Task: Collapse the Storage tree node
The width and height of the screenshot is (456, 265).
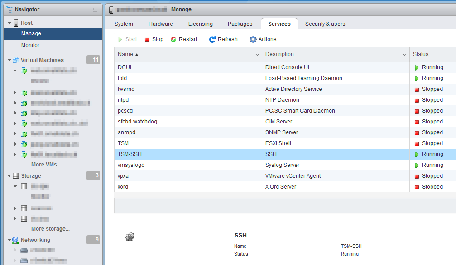Action: pos(10,176)
